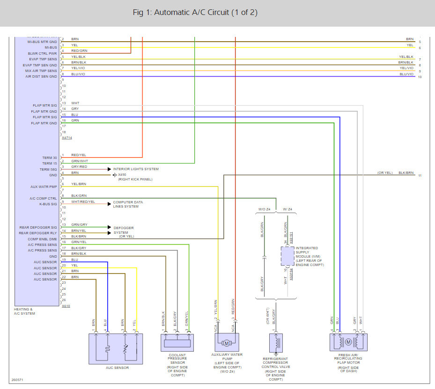Click the 'K-BUS SIG' pin label

click(48, 204)
